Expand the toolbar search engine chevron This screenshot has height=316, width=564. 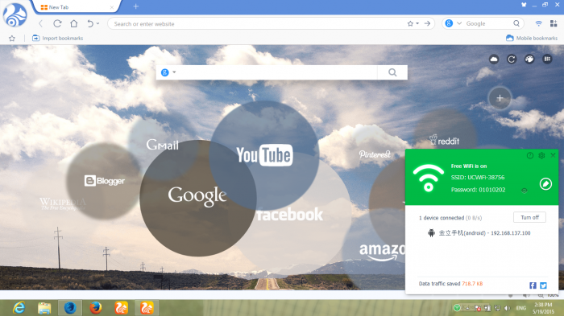[x=459, y=23]
